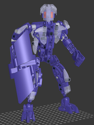Click the right red eye panel
The image size is (94, 125).
coord(52,15)
